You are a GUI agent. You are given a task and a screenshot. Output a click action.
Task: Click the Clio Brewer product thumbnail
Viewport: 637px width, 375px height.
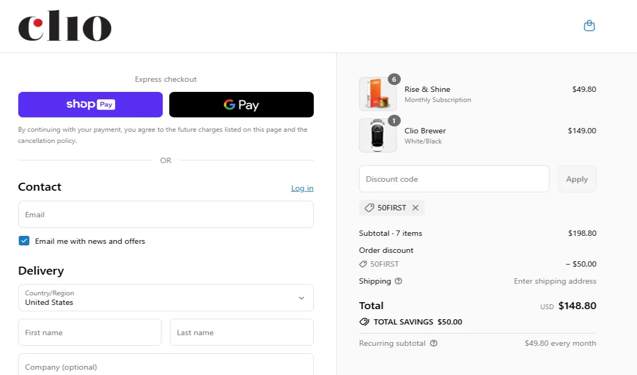pos(377,135)
